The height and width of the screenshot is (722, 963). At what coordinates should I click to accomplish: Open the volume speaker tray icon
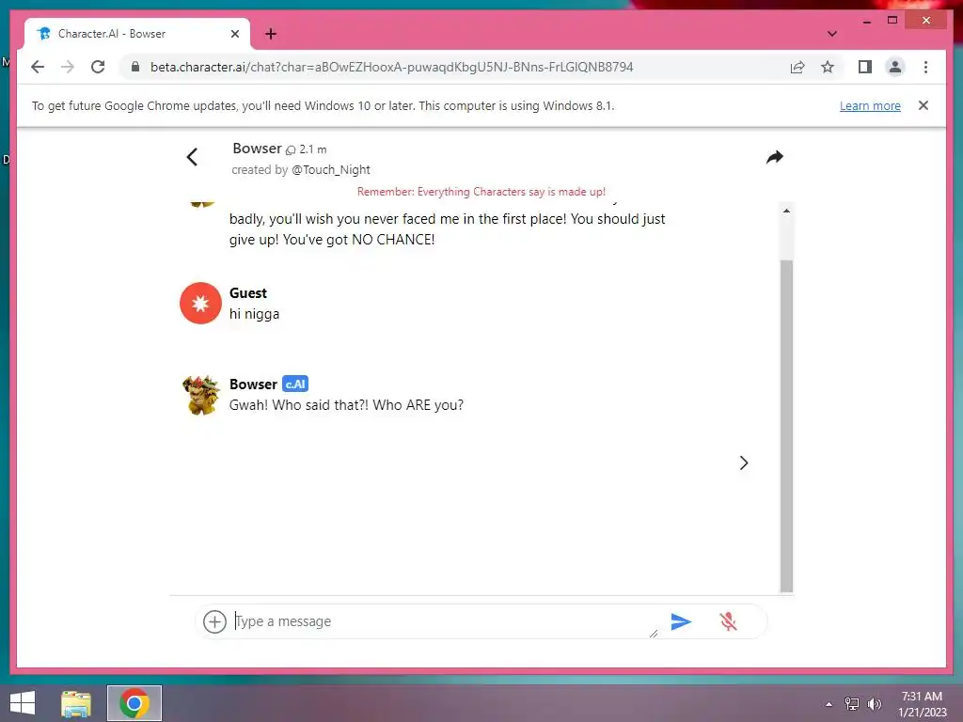pos(875,704)
